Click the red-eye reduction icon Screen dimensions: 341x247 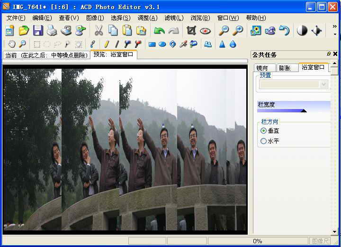[x=205, y=31]
